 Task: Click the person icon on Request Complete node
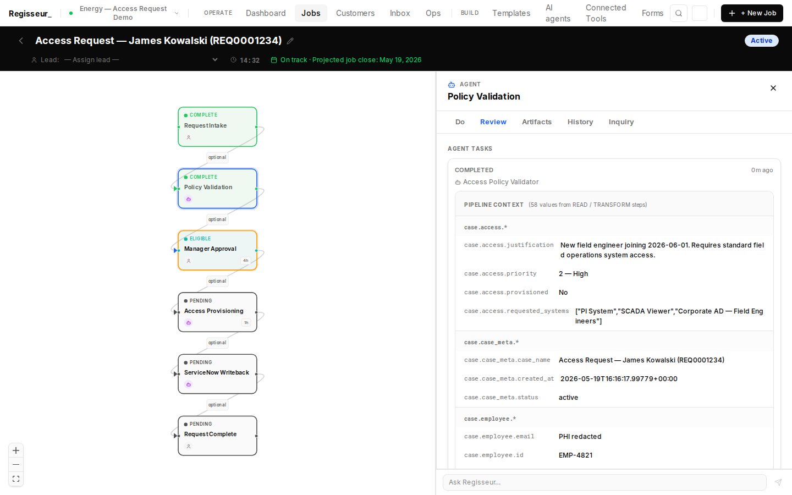pyautogui.click(x=189, y=446)
